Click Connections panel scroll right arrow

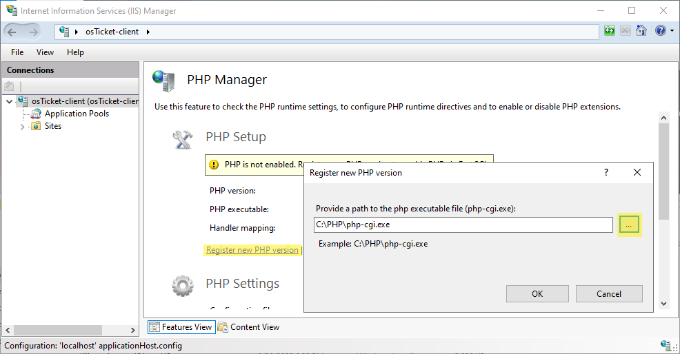132,330
